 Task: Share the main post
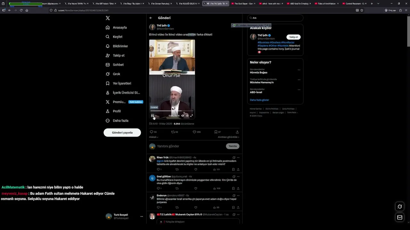237,132
